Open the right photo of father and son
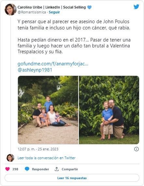The height and width of the screenshot is (186, 144). (x=109, y=110)
